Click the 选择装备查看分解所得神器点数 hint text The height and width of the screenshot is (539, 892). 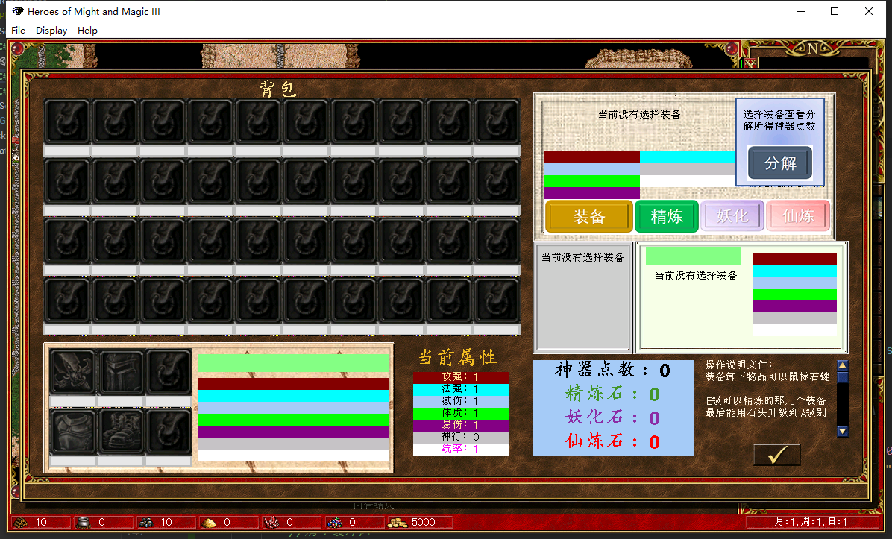click(x=779, y=120)
